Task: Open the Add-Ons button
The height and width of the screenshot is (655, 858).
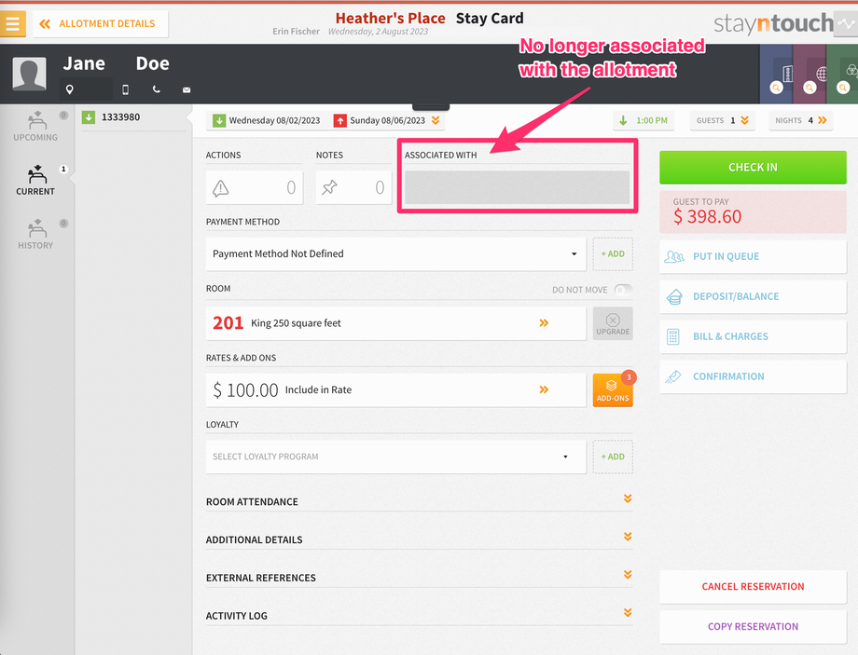Action: 613,389
